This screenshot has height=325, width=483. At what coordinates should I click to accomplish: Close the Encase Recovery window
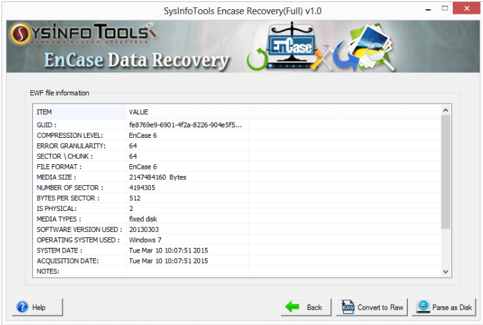[467, 9]
